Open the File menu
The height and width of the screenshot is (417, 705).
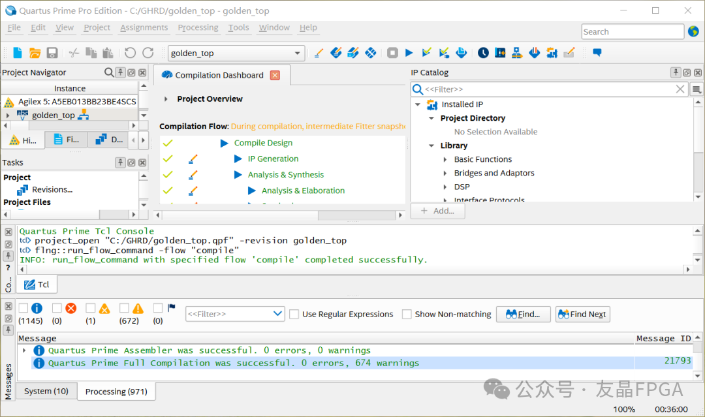point(14,27)
